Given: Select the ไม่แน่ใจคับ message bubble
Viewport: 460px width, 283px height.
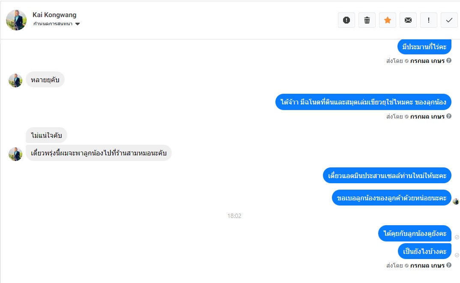Looking at the screenshot, I should click(46, 135).
